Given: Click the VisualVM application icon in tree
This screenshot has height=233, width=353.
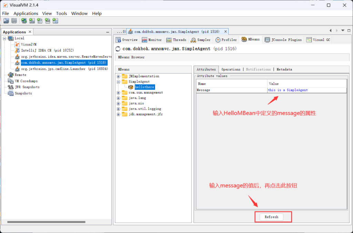Looking at the screenshot, I should click(17, 44).
